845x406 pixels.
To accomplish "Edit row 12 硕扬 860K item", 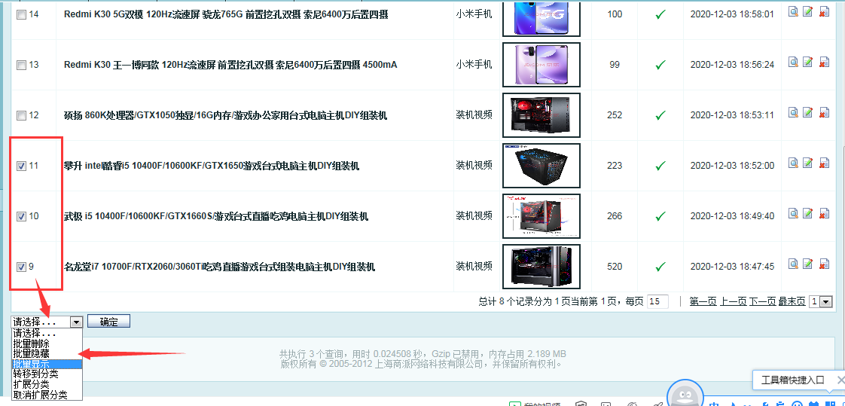I will 807,112.
